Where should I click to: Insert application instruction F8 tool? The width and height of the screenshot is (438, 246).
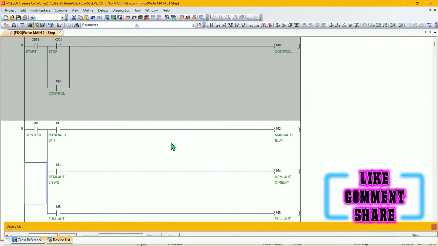coord(243,25)
